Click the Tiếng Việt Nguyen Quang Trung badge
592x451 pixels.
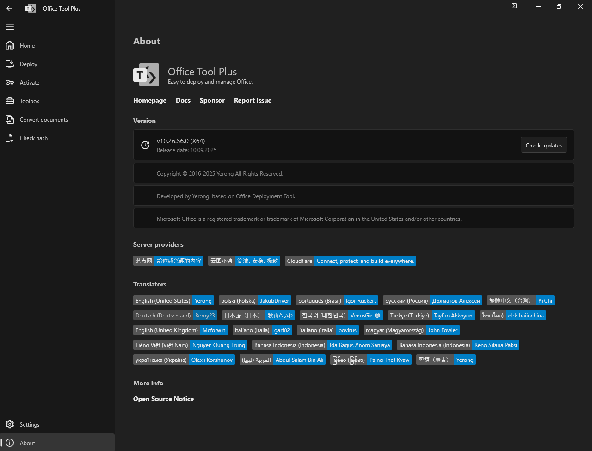pos(190,345)
